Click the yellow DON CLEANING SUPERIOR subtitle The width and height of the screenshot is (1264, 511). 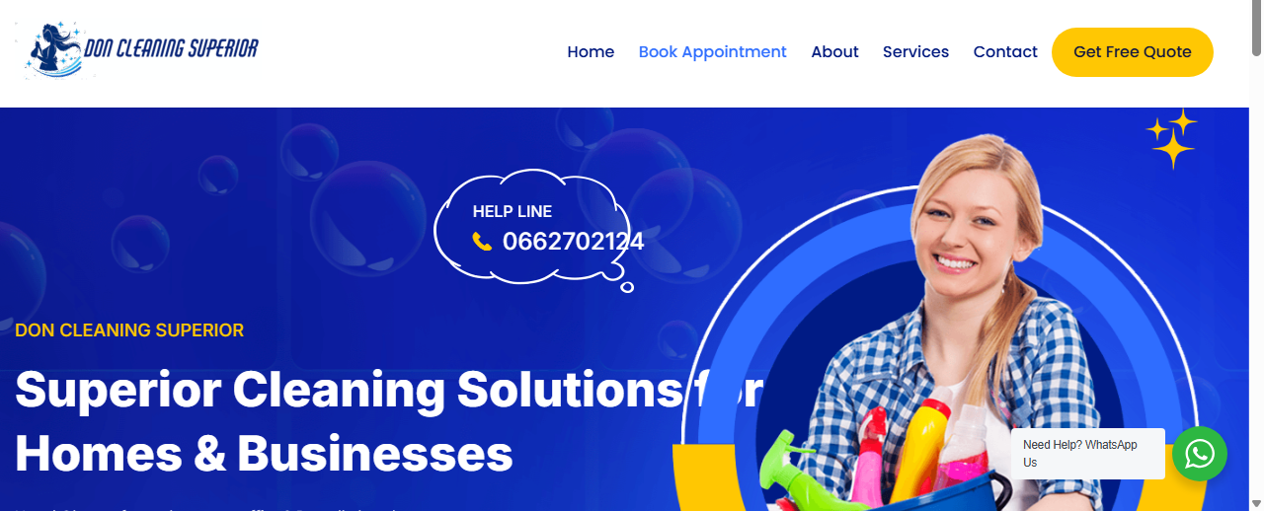tap(129, 330)
